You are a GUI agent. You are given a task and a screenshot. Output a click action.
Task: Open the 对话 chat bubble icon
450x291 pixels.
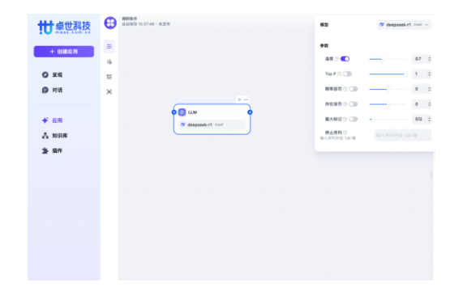coord(45,90)
